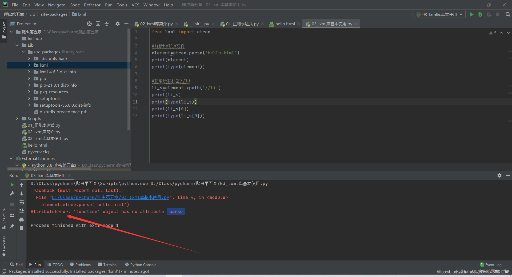Run with coverage icon in top toolbar
The height and width of the screenshot is (277, 512).
[x=489, y=14]
